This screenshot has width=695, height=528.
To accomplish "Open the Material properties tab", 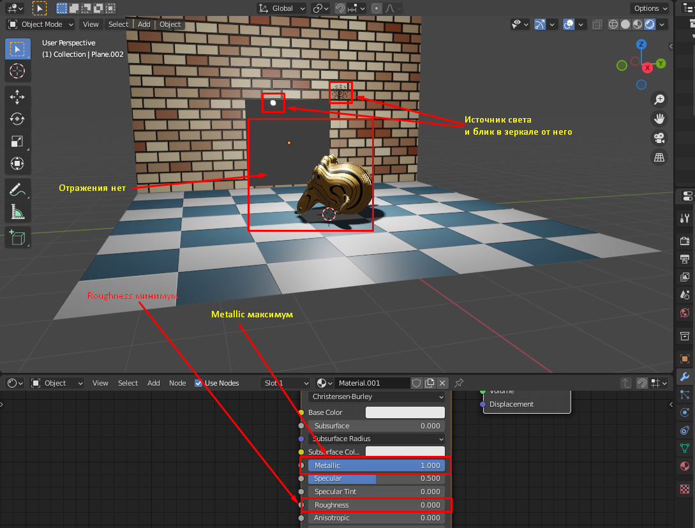I will click(x=685, y=466).
